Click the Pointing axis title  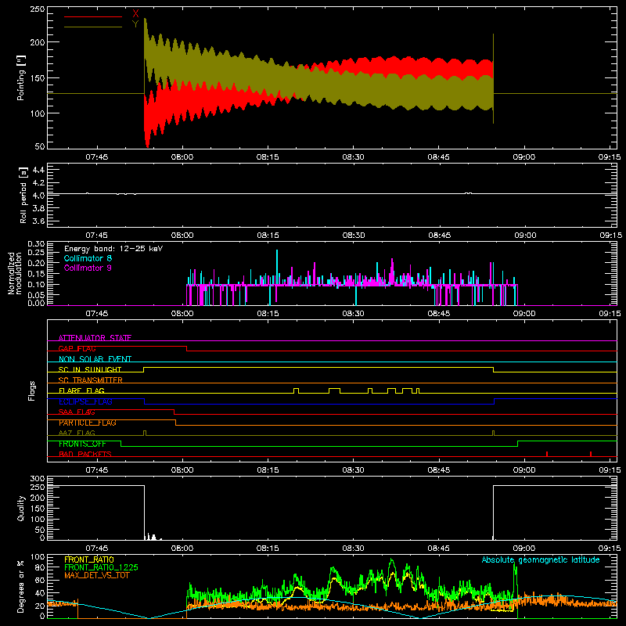21,77
